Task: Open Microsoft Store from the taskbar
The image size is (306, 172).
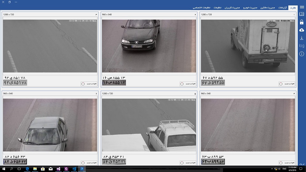Action: point(43,169)
